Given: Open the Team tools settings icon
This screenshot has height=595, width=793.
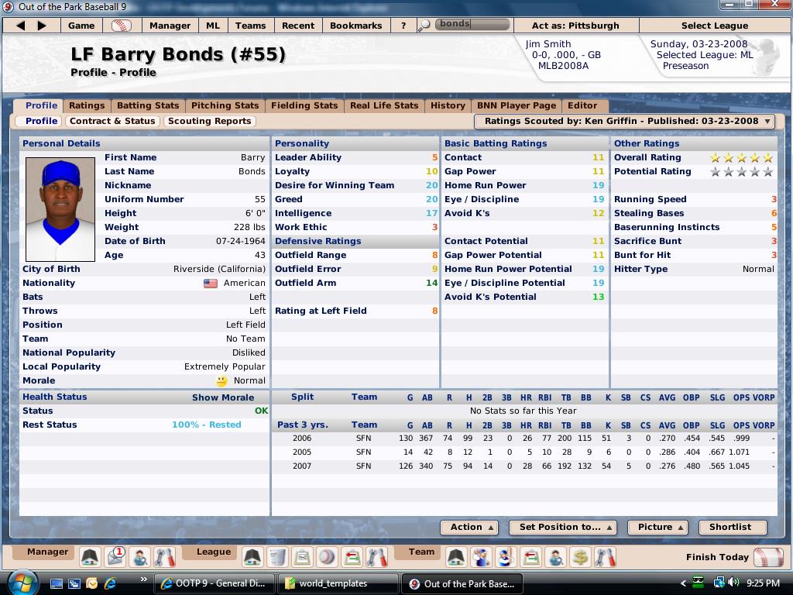Looking at the screenshot, I should tap(606, 557).
